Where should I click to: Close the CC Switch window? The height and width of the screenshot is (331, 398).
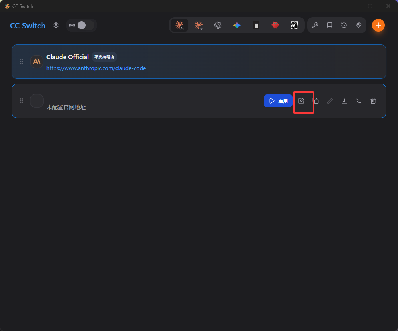pyautogui.click(x=388, y=6)
